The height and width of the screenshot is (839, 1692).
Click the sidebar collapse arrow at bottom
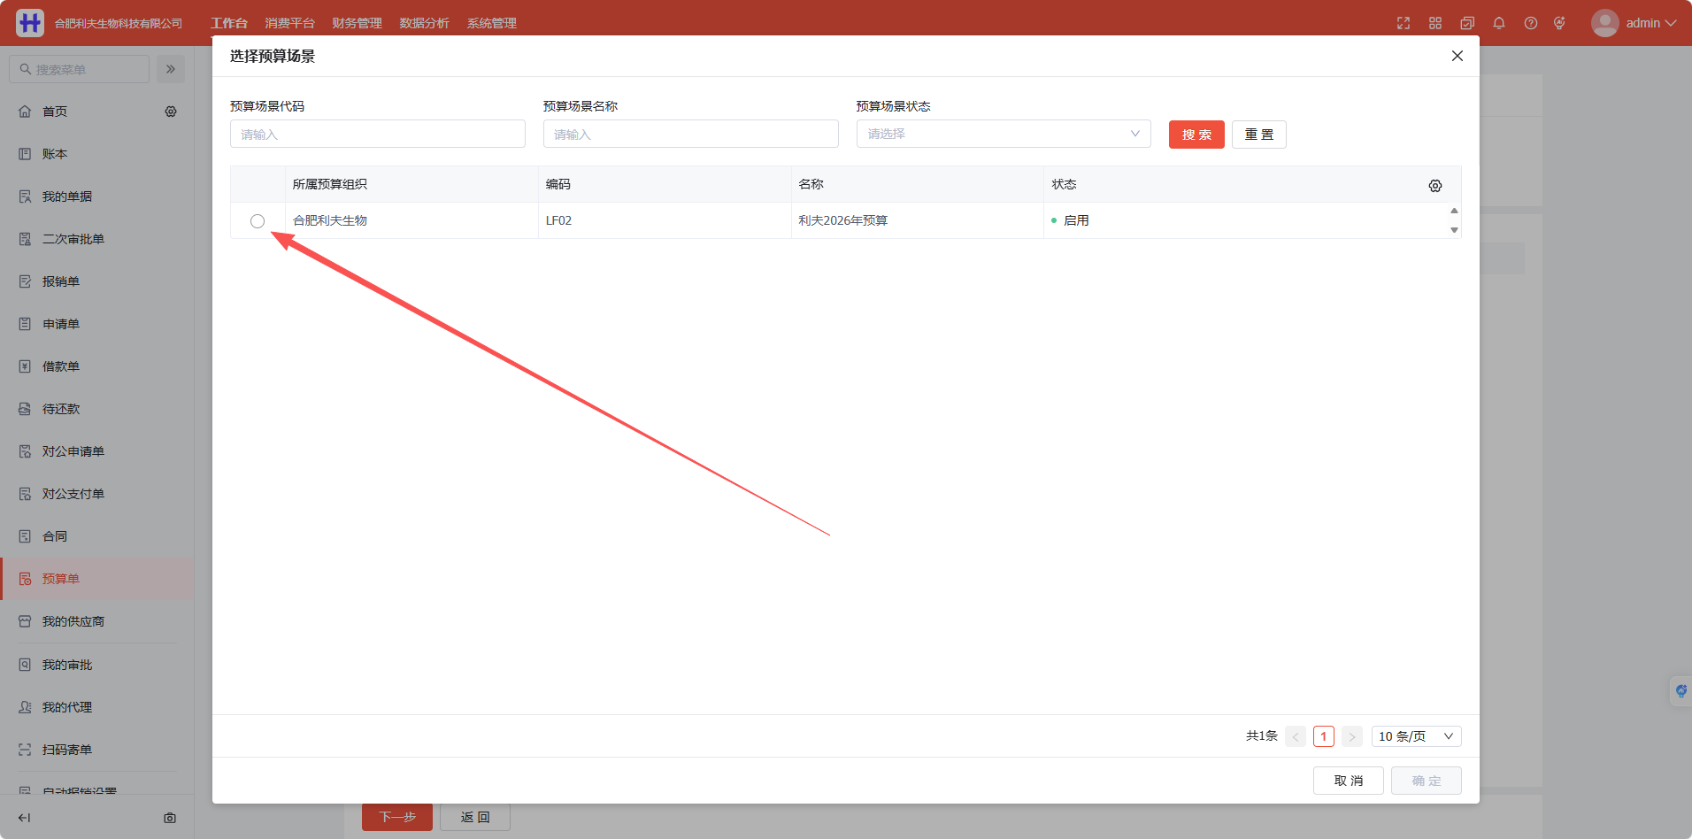[25, 818]
